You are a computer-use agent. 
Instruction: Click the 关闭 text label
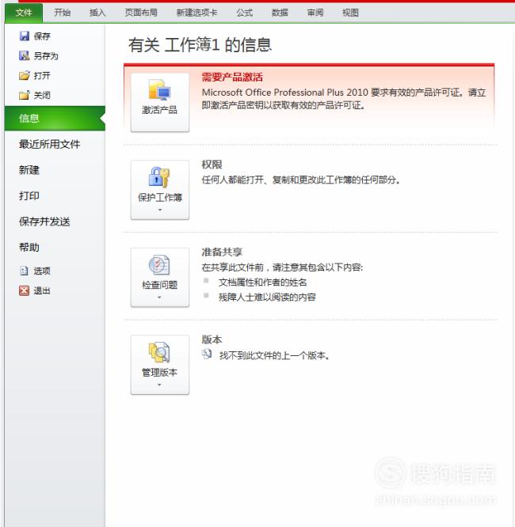(x=42, y=96)
